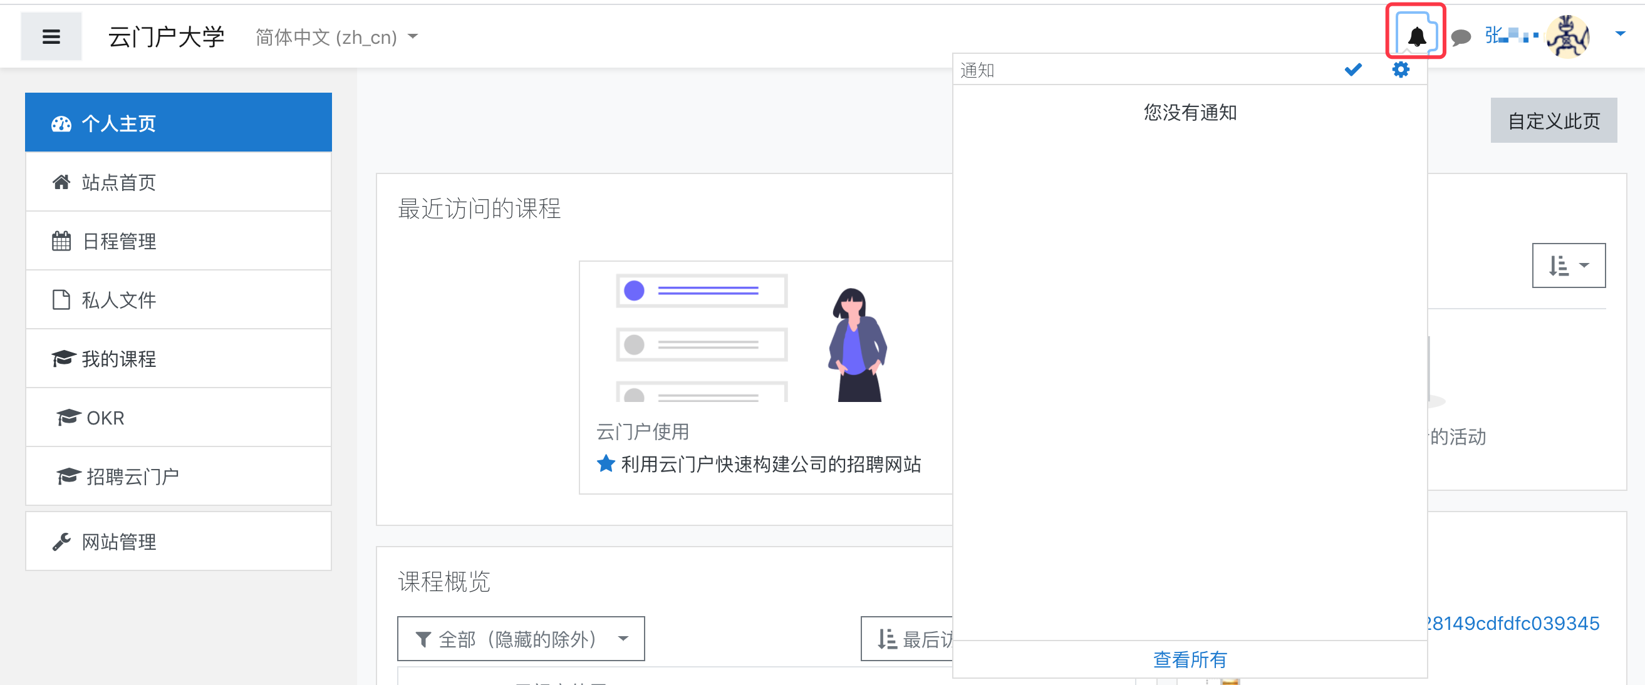Go to 云门户大学 site title
The image size is (1645, 685).
(167, 37)
